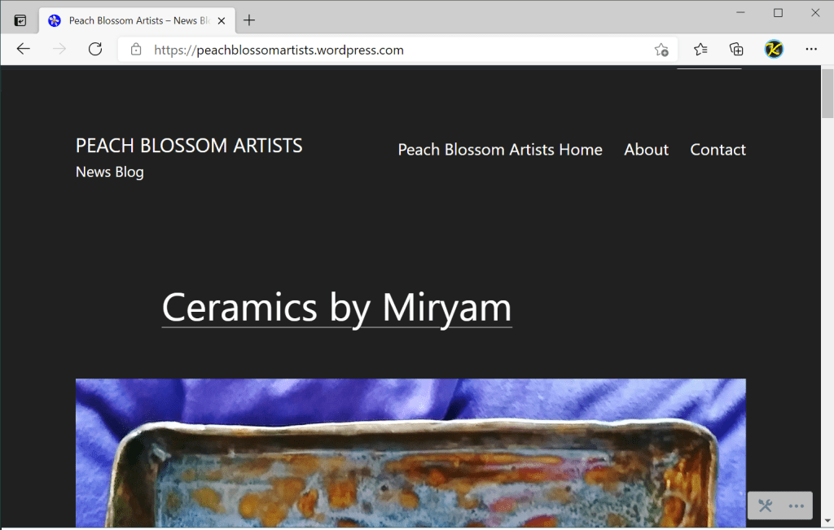Screen dimensions: 834x530
Task: Open a new tab with plus button
Action: (249, 20)
